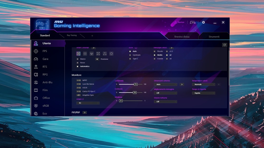Click the Norton download icon
Image resolution: width=264 pixels, height=148 pixels.
[176, 22]
